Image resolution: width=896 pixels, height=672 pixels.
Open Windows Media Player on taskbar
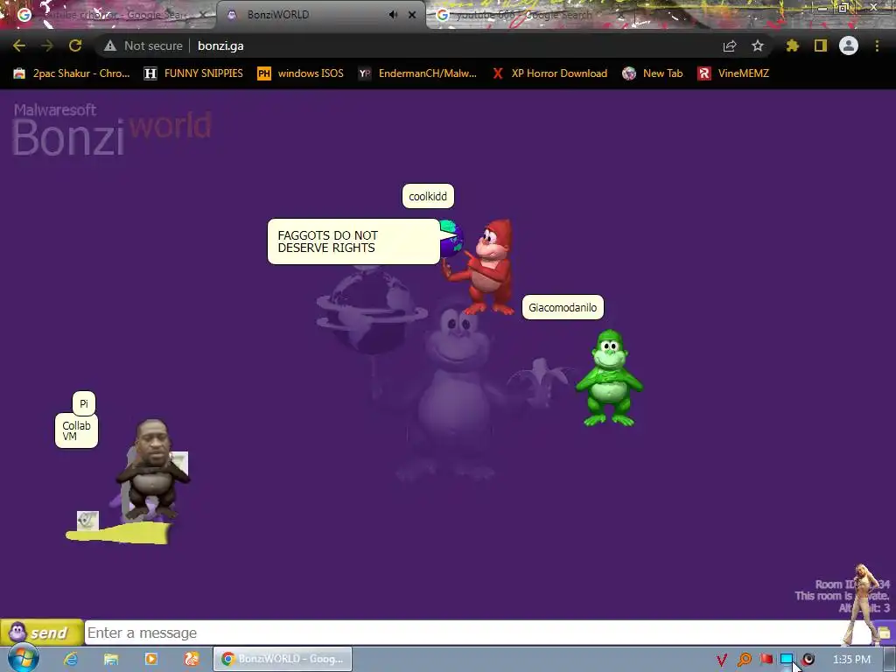pos(150,659)
